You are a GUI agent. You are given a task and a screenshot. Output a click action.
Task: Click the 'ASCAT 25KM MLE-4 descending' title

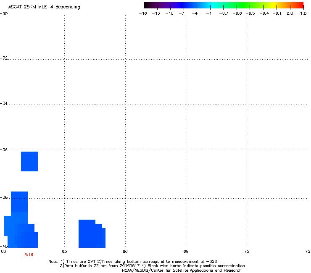pos(44,7)
